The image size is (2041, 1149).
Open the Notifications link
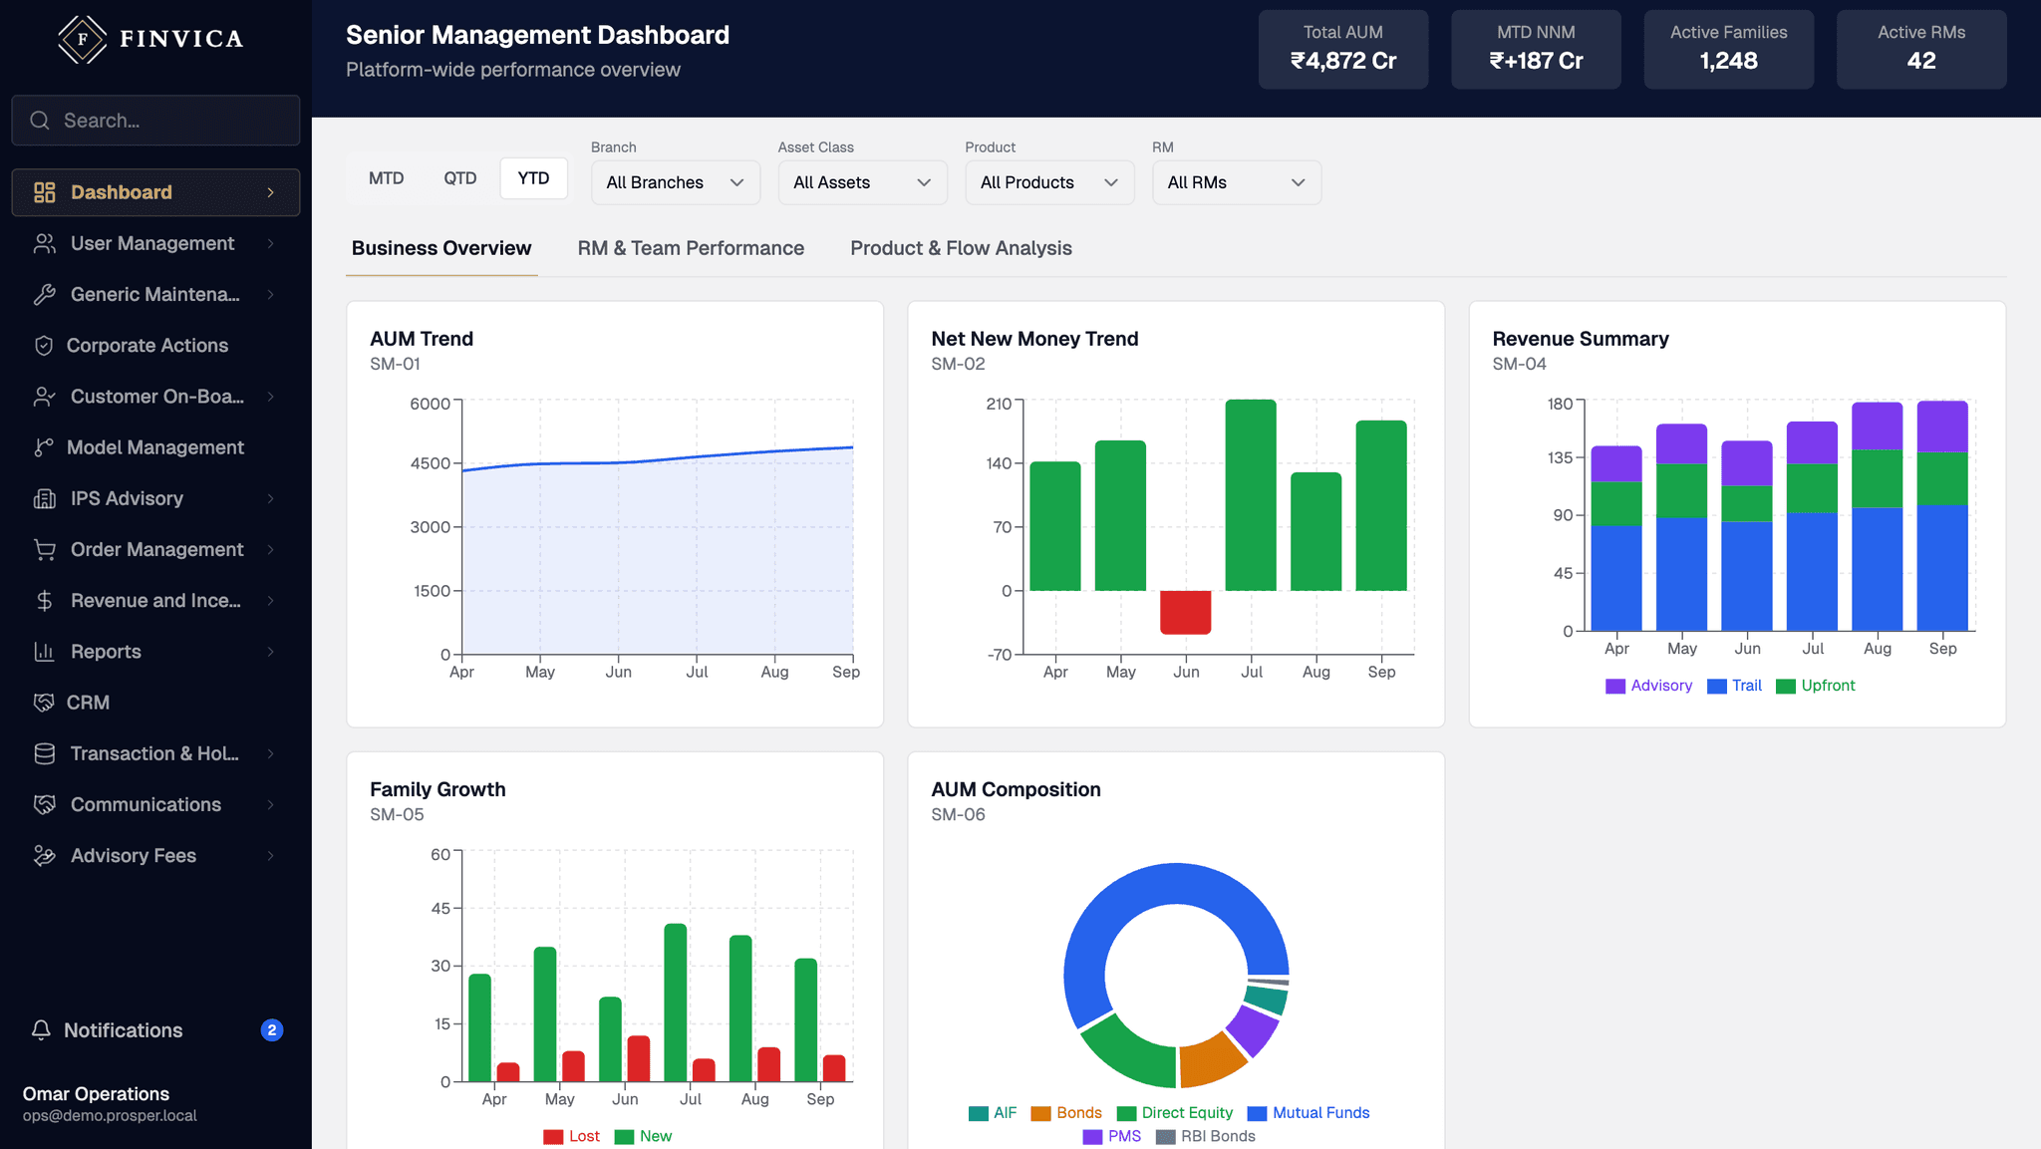[155, 1030]
